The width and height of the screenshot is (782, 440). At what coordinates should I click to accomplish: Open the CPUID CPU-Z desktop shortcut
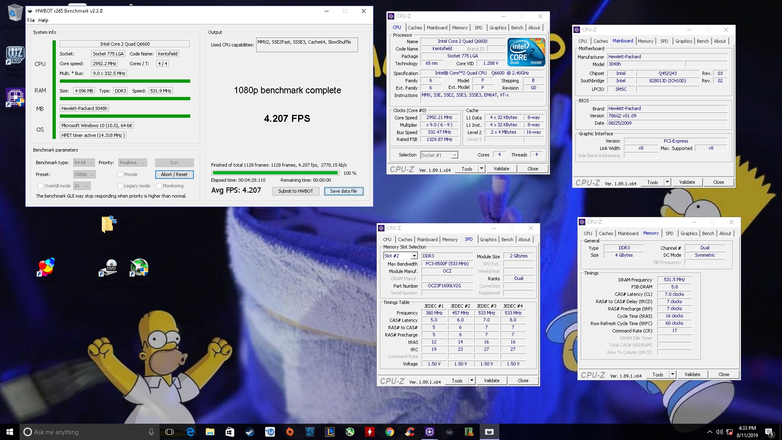[x=15, y=98]
